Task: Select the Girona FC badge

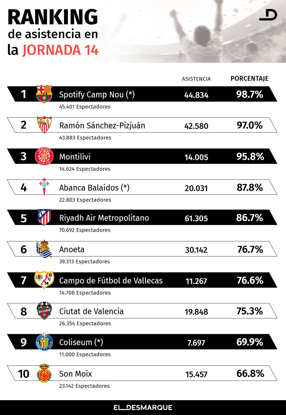Action: pyautogui.click(x=44, y=156)
